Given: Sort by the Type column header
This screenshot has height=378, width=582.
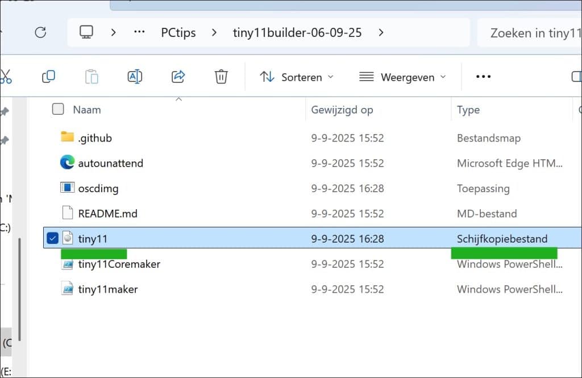Looking at the screenshot, I should pyautogui.click(x=468, y=110).
